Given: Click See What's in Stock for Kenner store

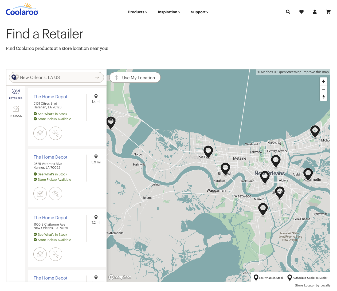Looking at the screenshot, I should click(x=50, y=174).
